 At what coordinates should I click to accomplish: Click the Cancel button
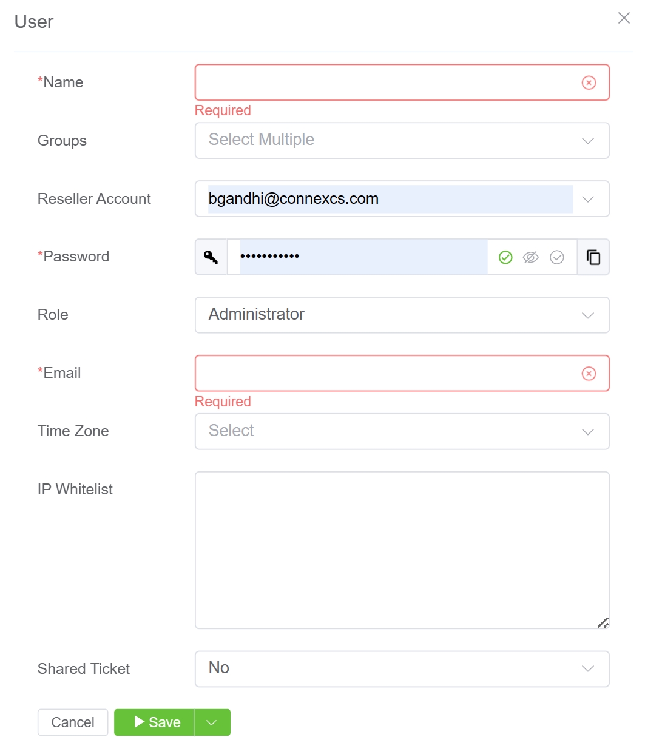(73, 722)
